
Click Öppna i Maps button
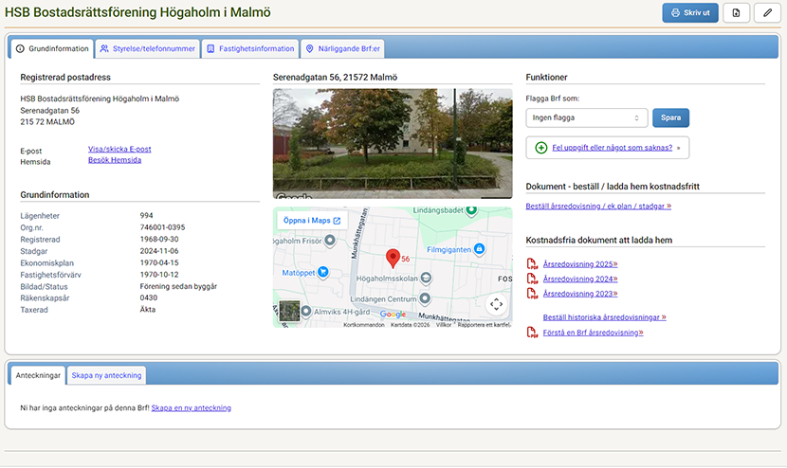312,220
